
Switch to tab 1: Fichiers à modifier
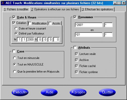click(16, 9)
